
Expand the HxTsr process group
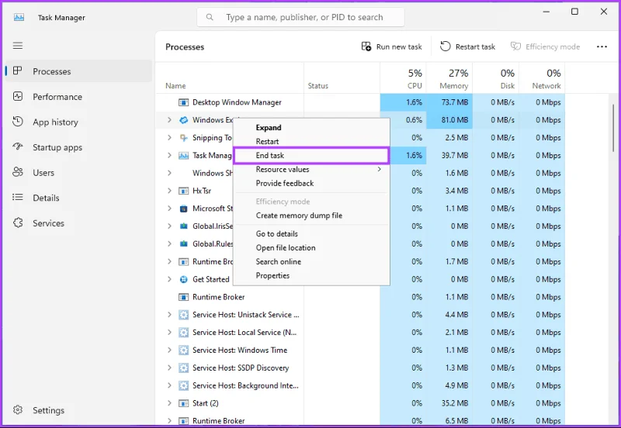169,191
